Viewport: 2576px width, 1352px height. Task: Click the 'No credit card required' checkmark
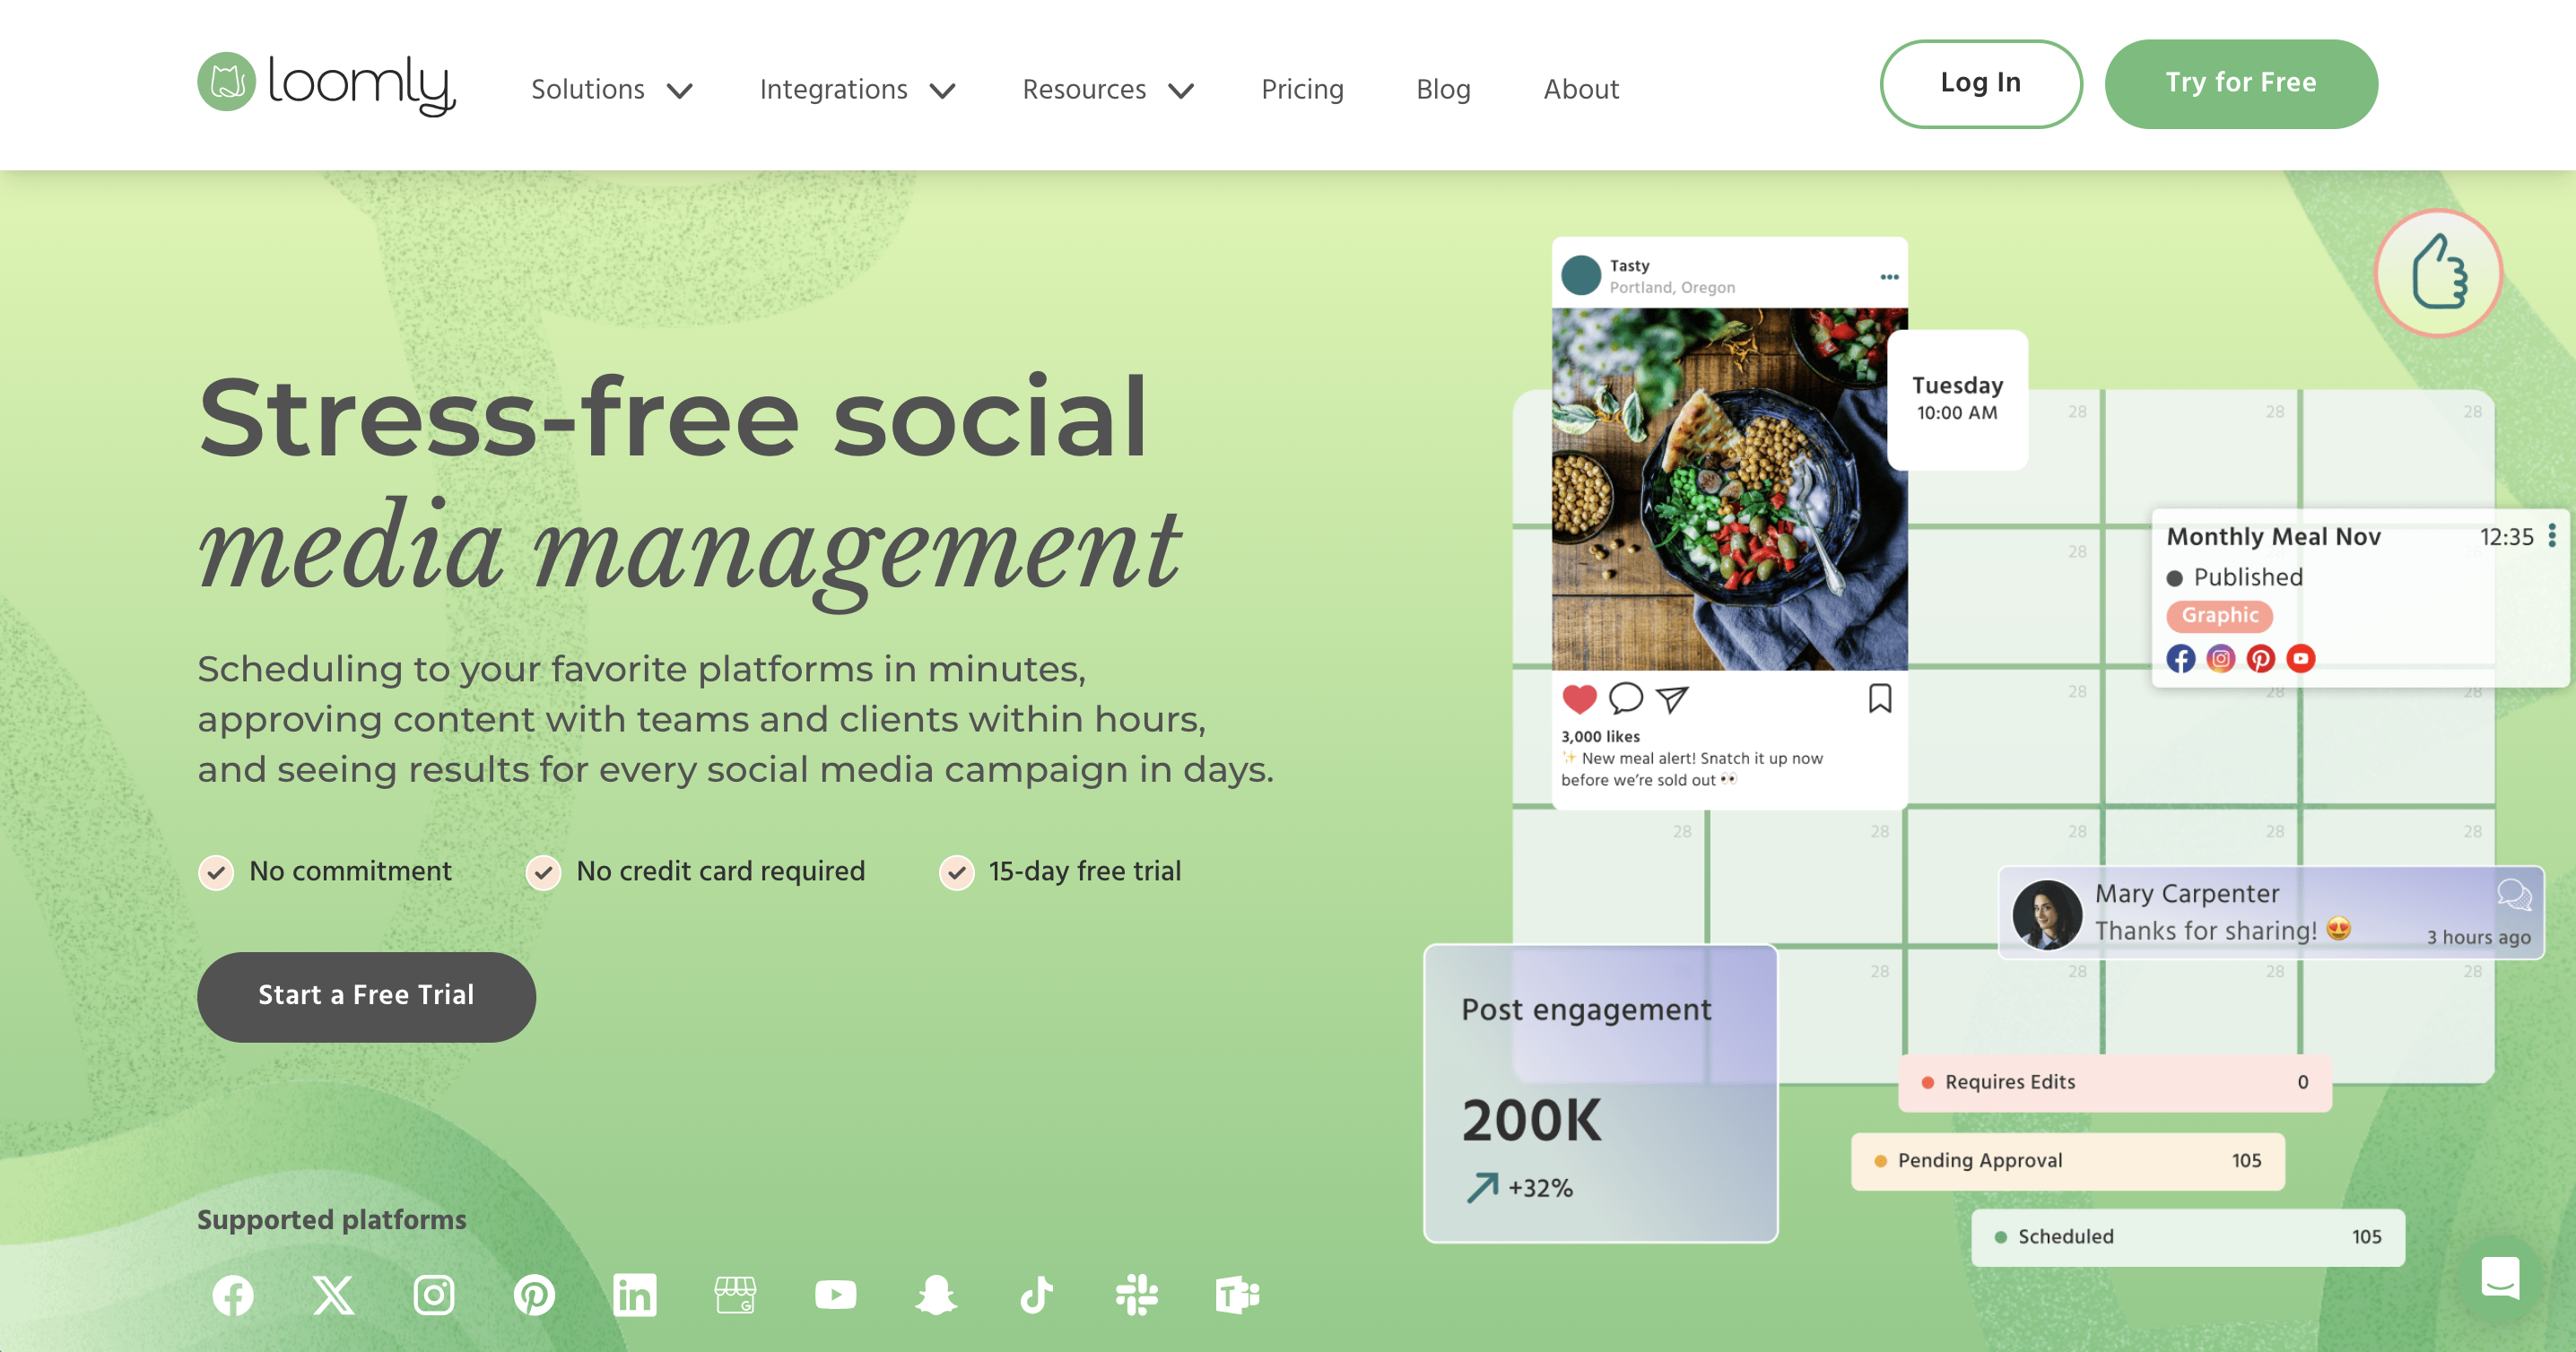pyautogui.click(x=542, y=871)
